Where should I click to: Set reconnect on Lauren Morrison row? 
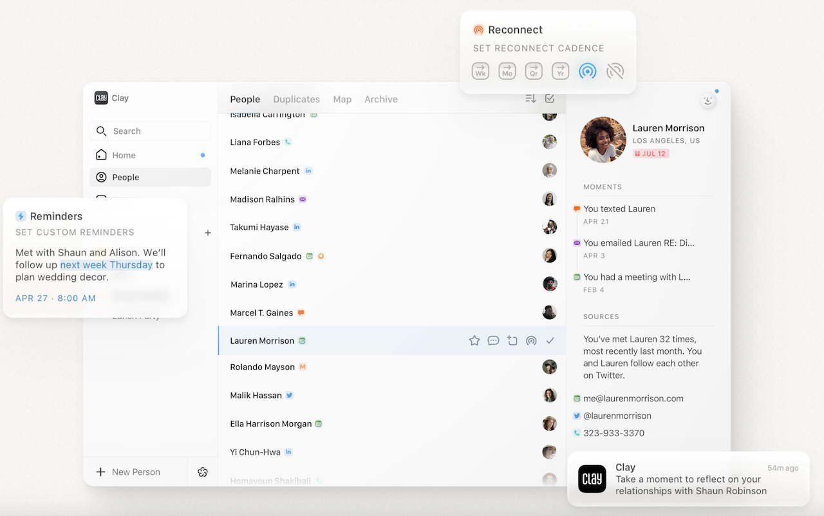(531, 341)
